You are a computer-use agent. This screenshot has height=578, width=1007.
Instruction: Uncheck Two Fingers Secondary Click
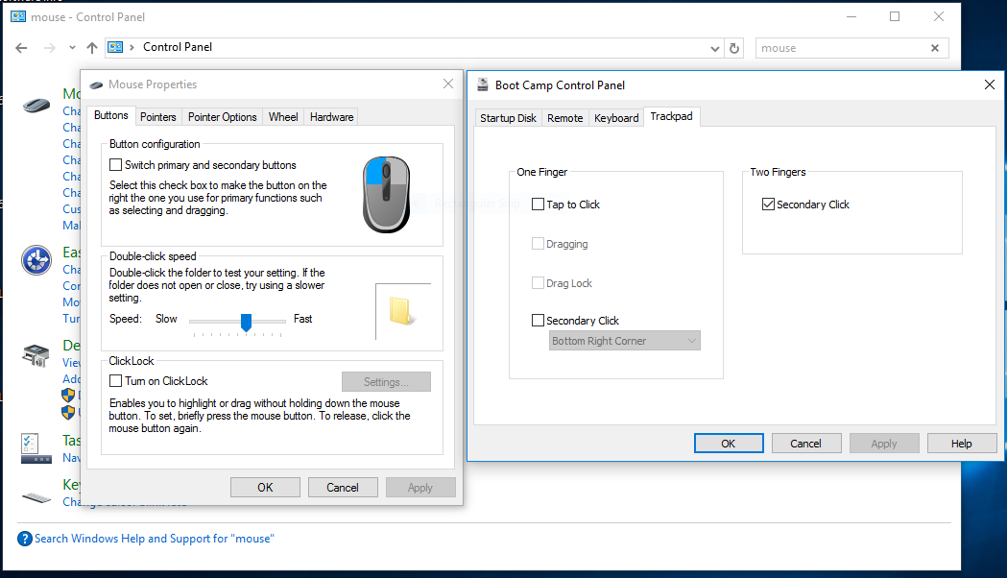pos(768,205)
